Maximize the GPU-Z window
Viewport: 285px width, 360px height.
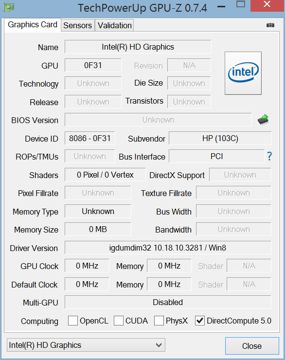tap(241, 4)
